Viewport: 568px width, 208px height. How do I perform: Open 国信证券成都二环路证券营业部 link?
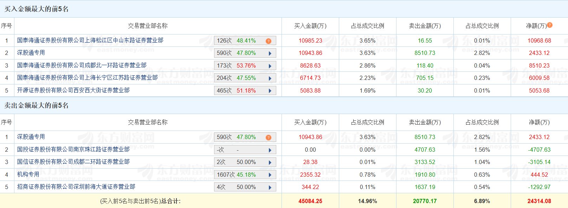click(73, 162)
